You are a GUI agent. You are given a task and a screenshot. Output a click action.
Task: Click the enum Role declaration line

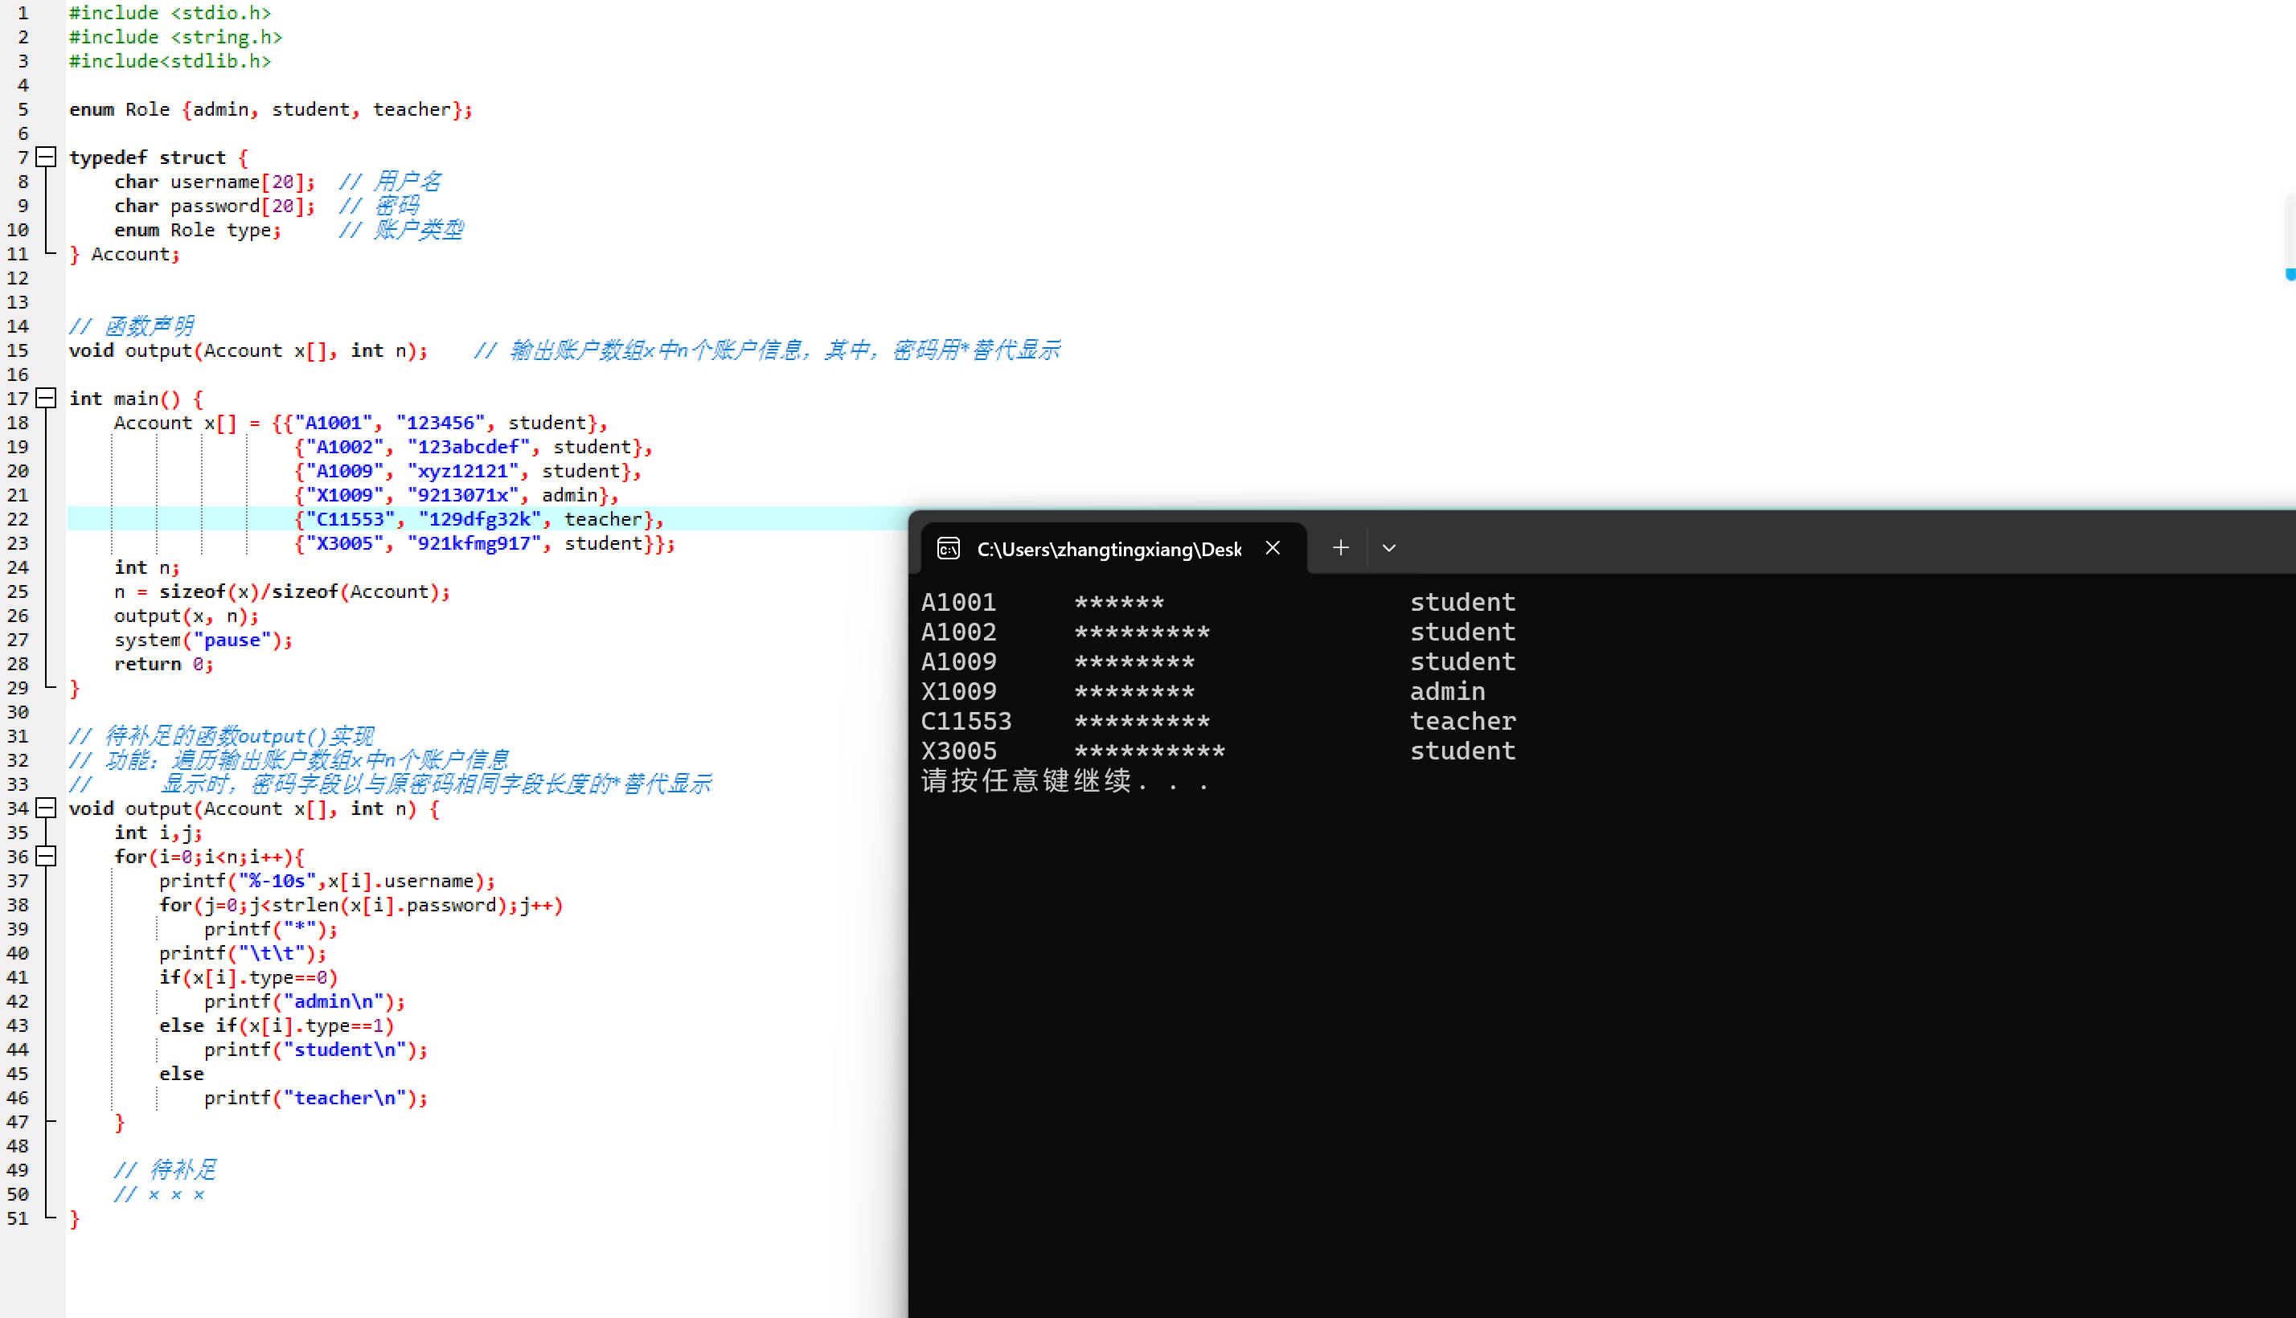click(x=270, y=109)
